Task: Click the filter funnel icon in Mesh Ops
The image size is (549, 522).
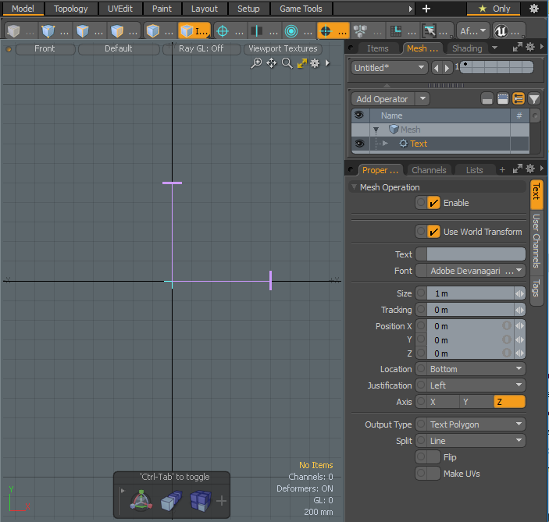Action: coord(533,99)
